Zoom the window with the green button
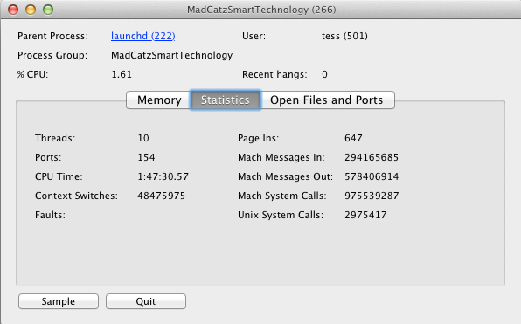 [x=48, y=10]
